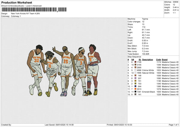The width and height of the screenshot is (180, 127).
Task: Select the Total Bobbin value 155.80ft
Action: pos(145,54)
